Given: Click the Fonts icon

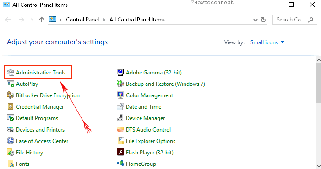Looking at the screenshot, I should click(11, 164).
